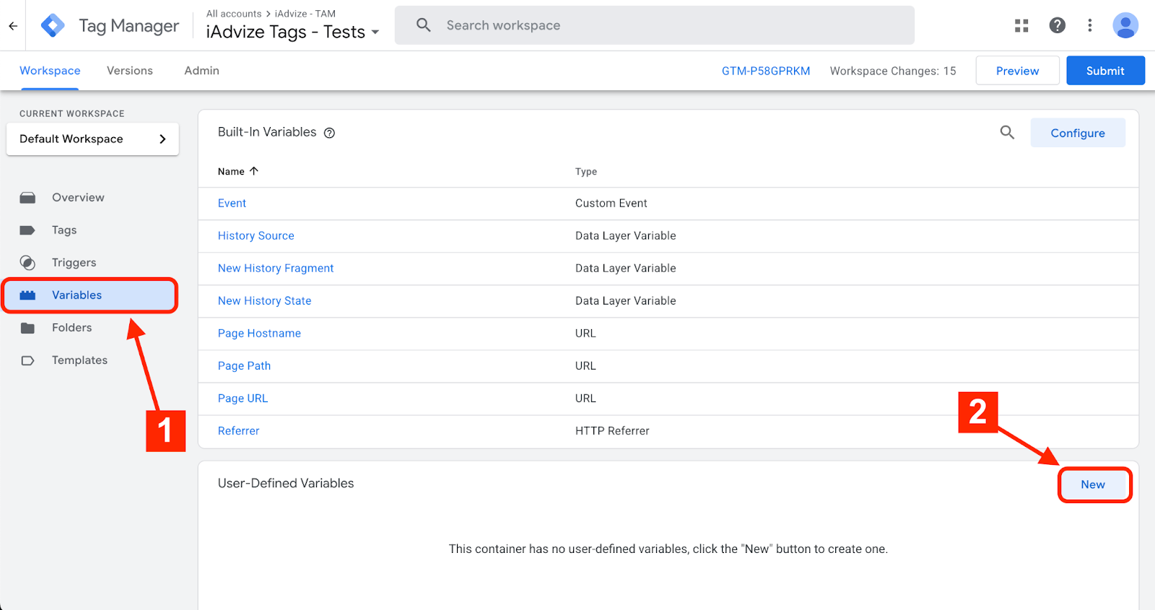1155x610 pixels.
Task: Open Tags in the sidebar
Action: coord(64,230)
